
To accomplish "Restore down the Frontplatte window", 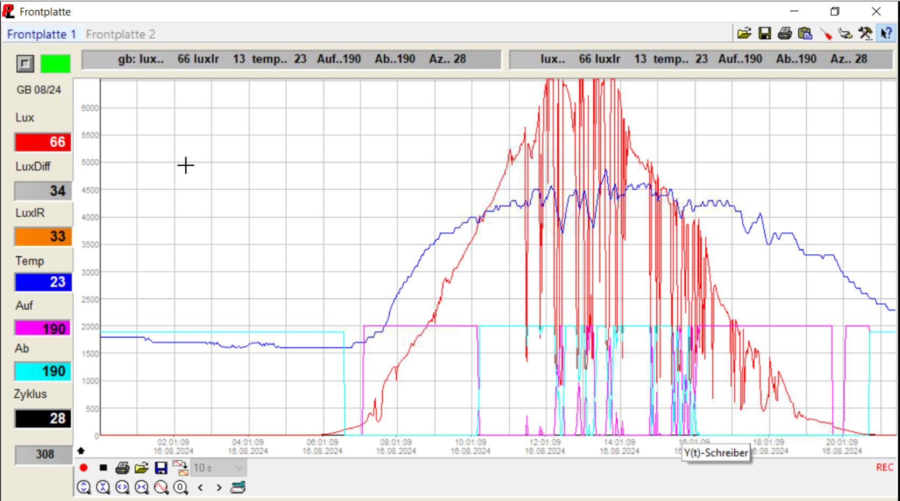I will pyautogui.click(x=835, y=11).
